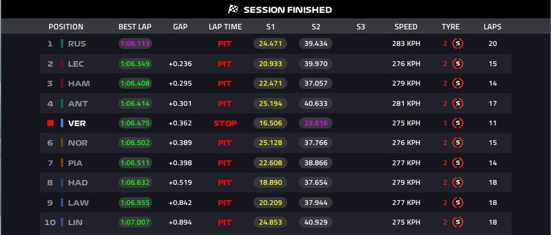Click the BEST LAP column header
Screen dimensions: 551x235
[x=135, y=27]
